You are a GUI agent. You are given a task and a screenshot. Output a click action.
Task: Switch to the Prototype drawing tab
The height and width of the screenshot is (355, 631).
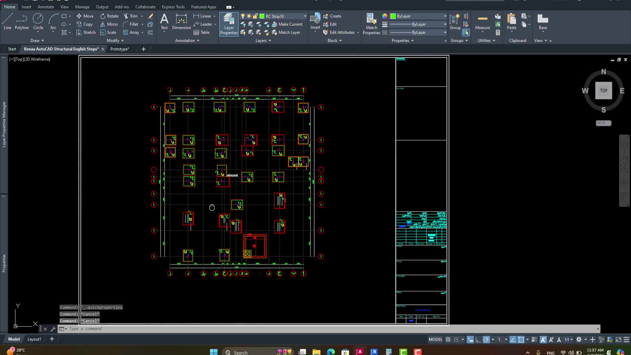pyautogui.click(x=120, y=49)
